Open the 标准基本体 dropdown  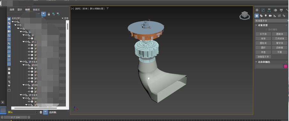tap(271, 21)
